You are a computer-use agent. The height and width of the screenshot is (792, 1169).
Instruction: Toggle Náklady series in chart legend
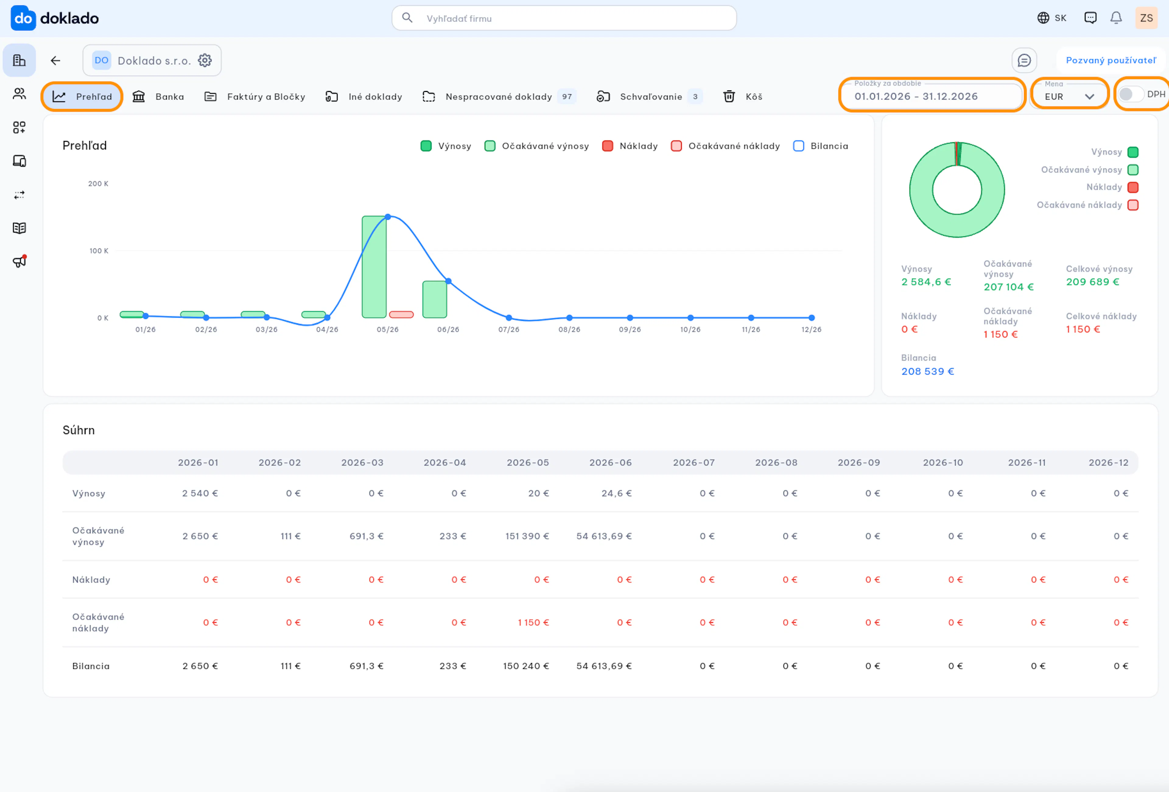[630, 146]
